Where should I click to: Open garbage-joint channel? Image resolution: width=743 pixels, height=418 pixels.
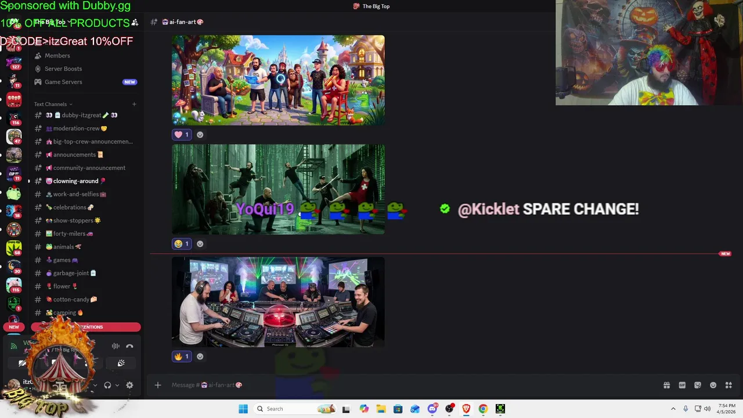(x=86, y=273)
